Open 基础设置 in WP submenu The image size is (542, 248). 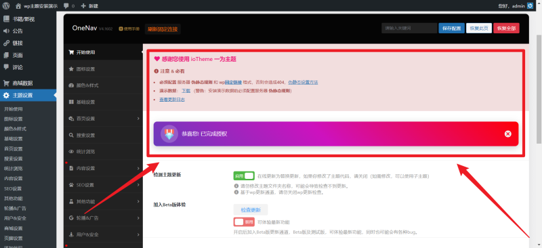[14, 139]
